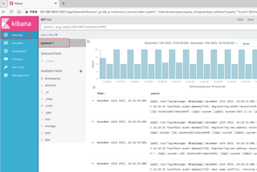Click the _source column header
Image resolution: width=257 pixels, height=172 pixels.
155,93
